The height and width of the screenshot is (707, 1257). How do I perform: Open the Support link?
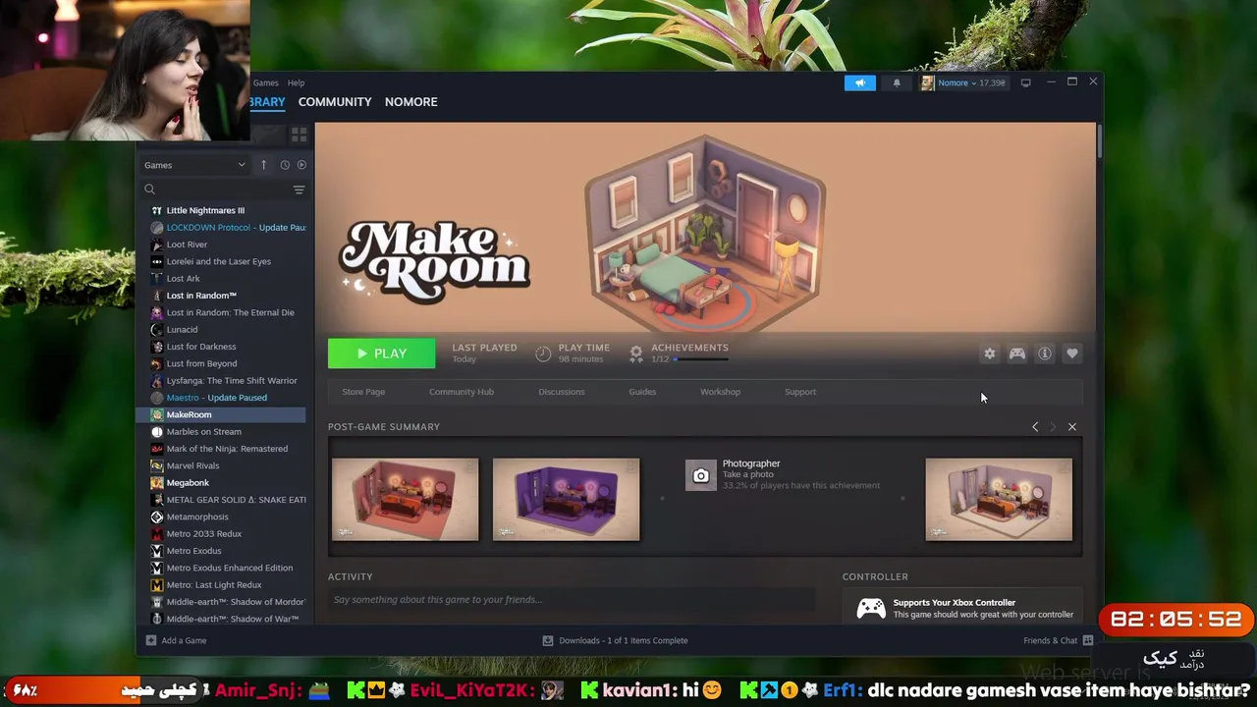pyautogui.click(x=800, y=392)
